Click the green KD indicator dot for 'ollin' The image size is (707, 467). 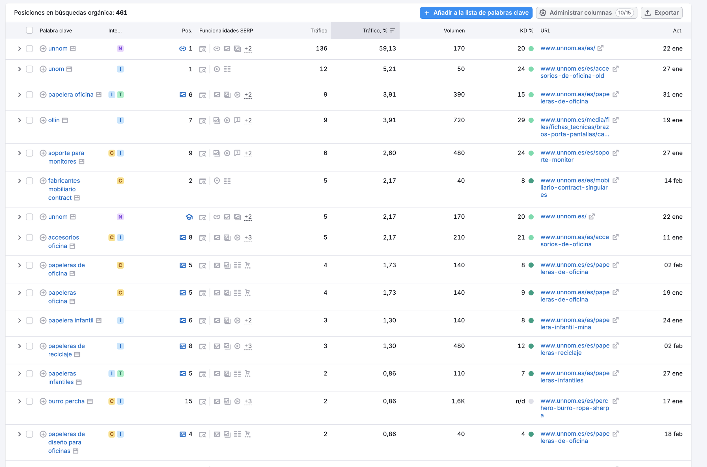[531, 120]
